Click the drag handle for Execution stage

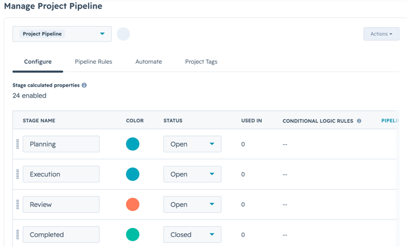pos(18,174)
